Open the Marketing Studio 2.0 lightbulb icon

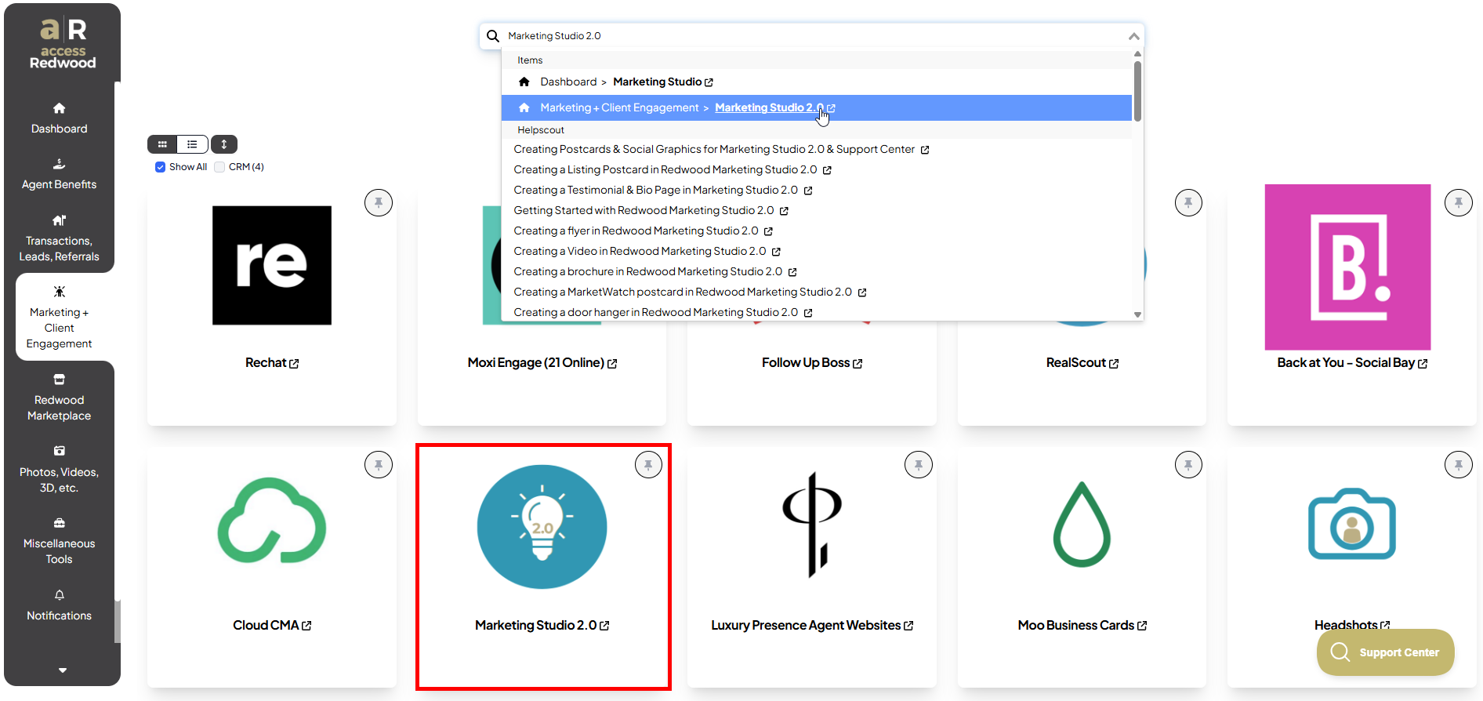pos(542,526)
